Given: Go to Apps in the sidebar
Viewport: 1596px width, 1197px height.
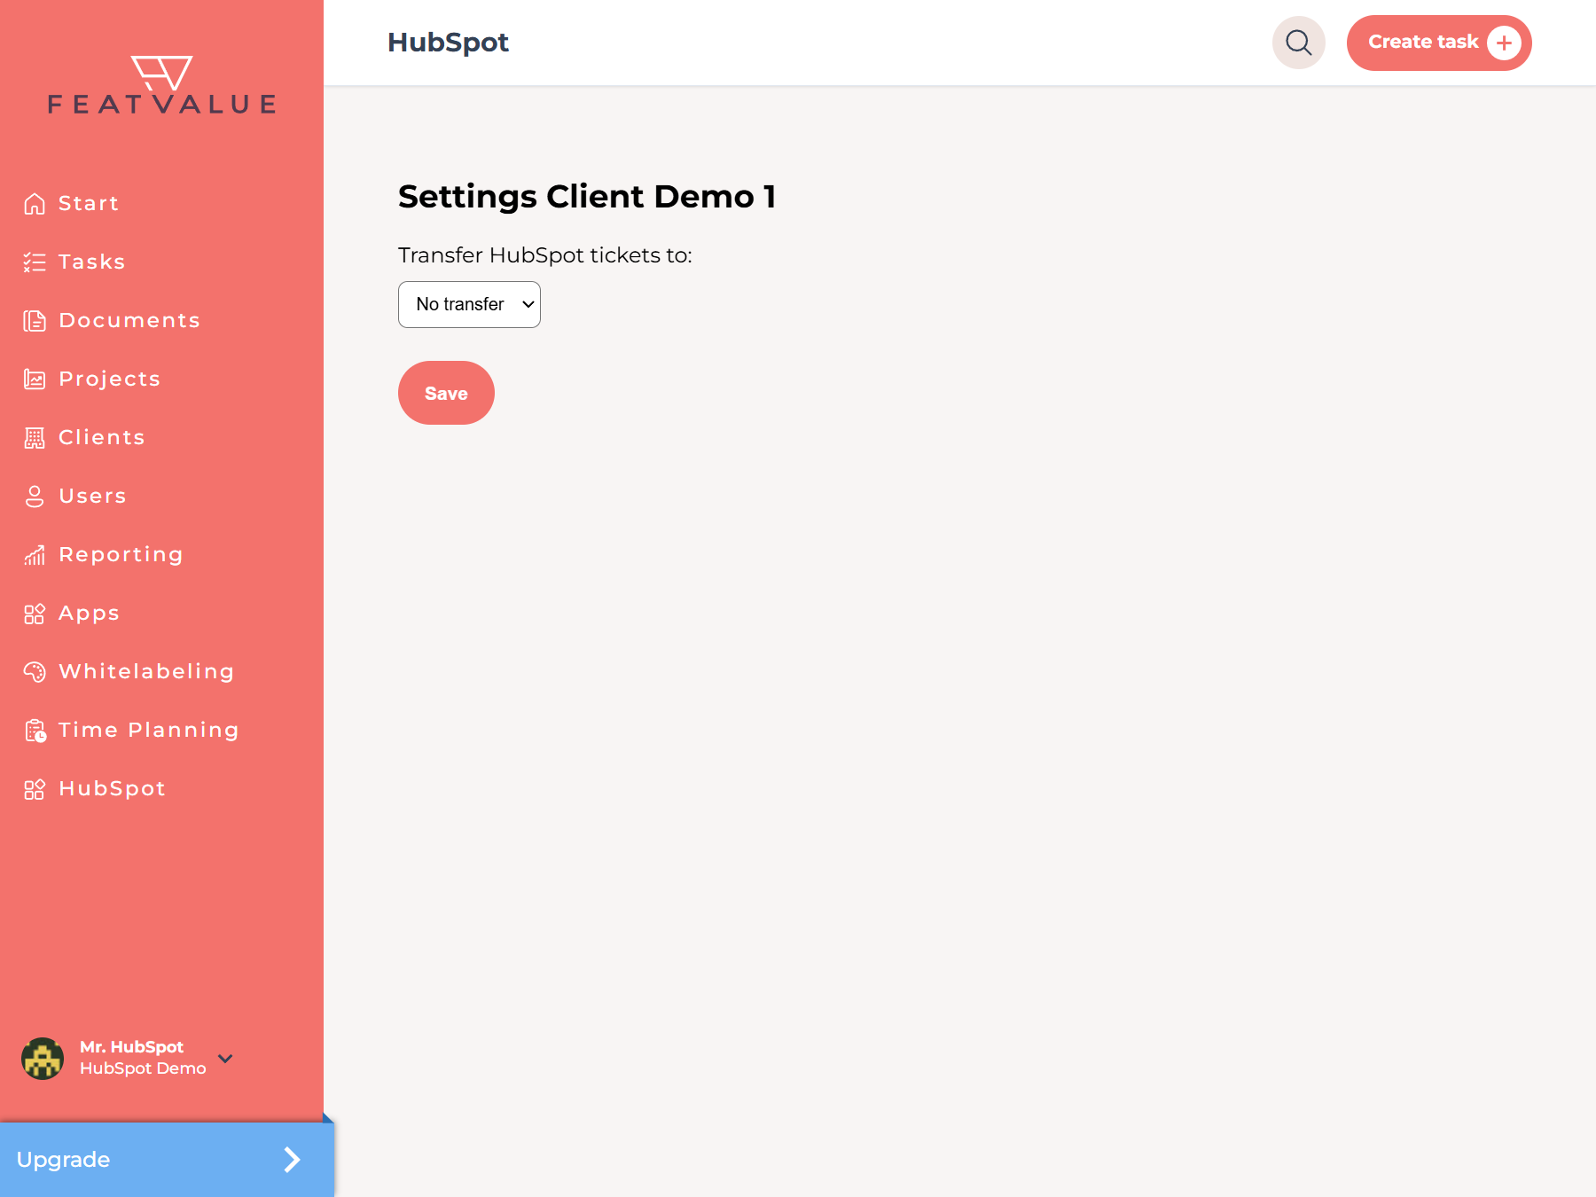Looking at the screenshot, I should 90,614.
